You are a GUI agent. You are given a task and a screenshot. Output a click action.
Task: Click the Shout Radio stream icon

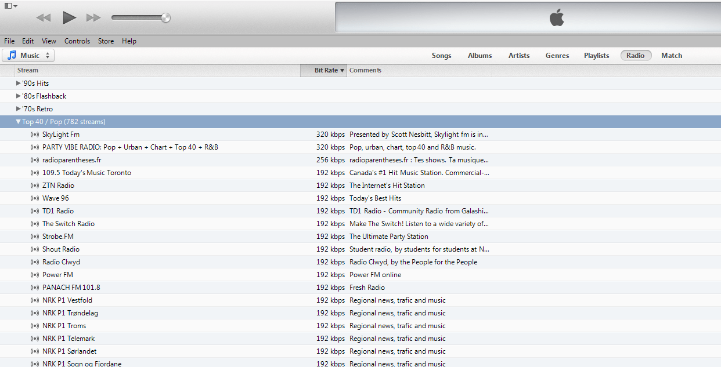coord(35,249)
